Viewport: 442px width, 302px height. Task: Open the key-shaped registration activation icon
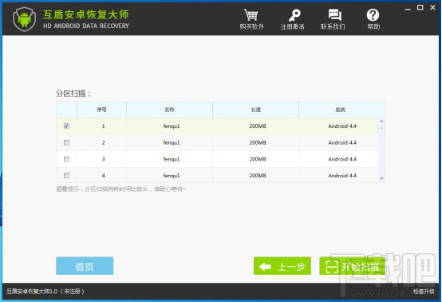pyautogui.click(x=294, y=15)
